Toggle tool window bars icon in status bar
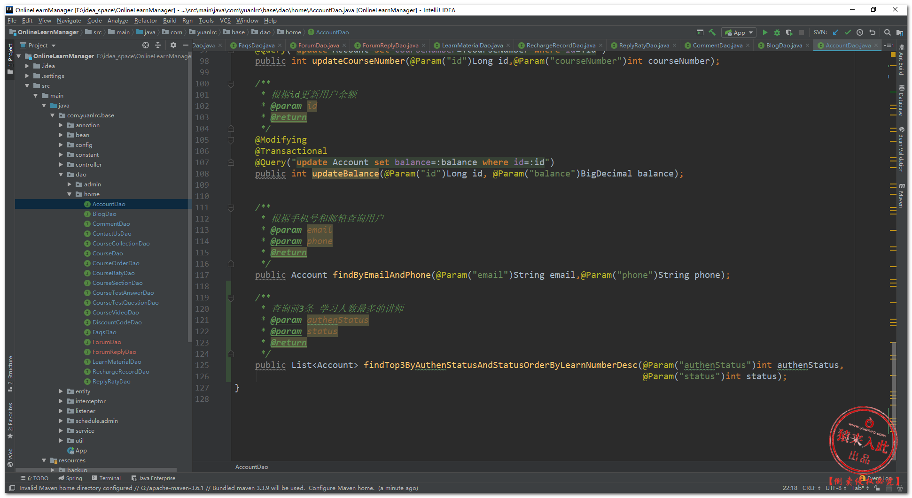The width and height of the screenshot is (912, 498). click(x=12, y=488)
